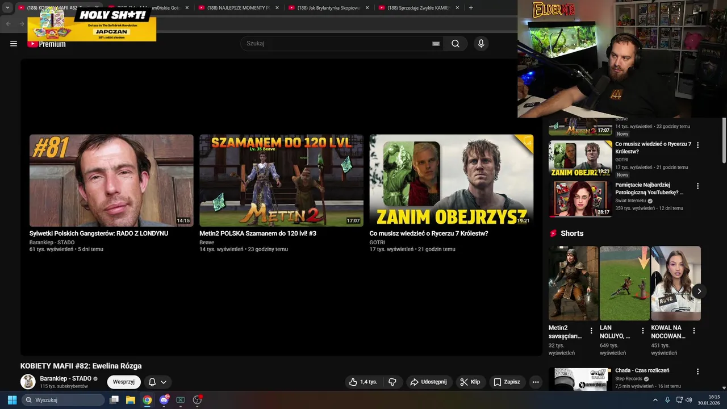This screenshot has width=727, height=409.
Task: Show next Shorts with right chevron
Action: pyautogui.click(x=699, y=291)
